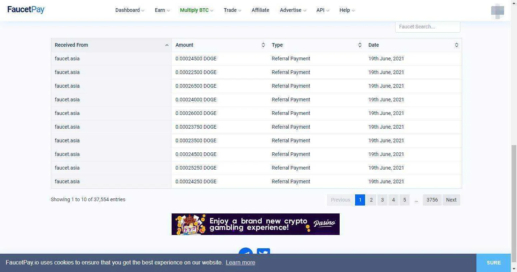517x272 pixels.
Task: Click the Next pagination button
Action: 451,200
